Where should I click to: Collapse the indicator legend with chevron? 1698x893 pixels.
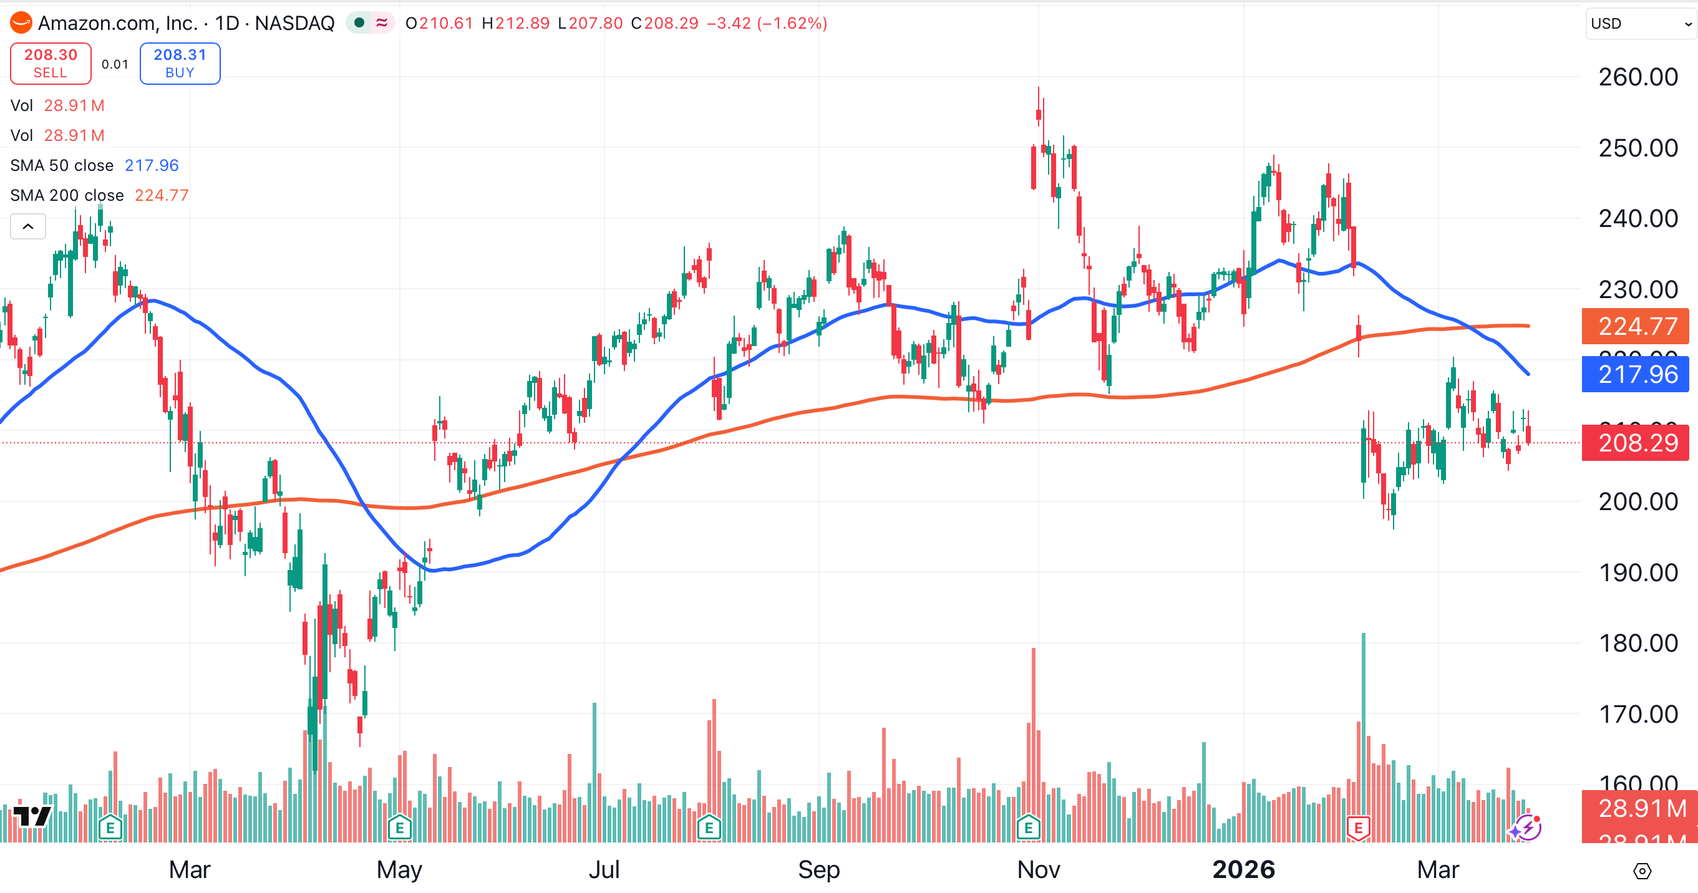[x=27, y=227]
